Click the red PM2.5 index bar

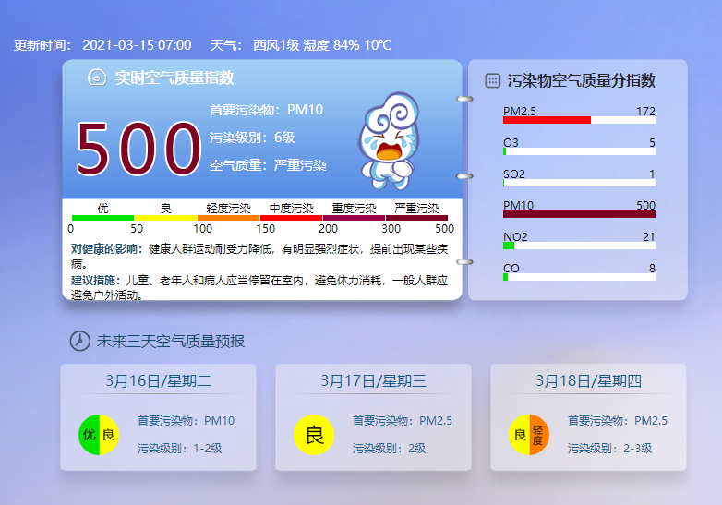[x=547, y=120]
